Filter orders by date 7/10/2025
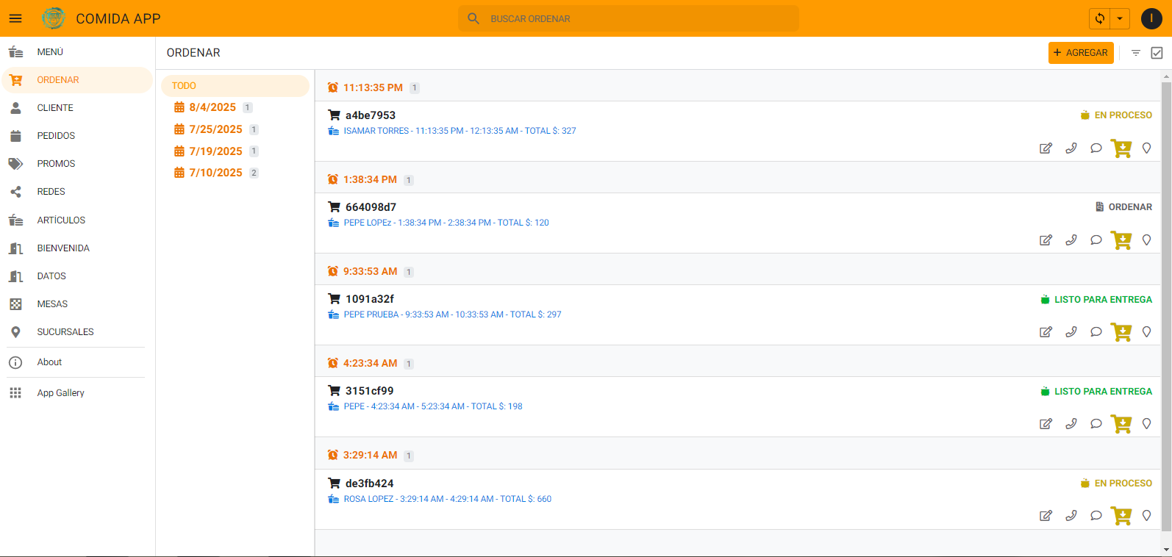 pos(215,173)
